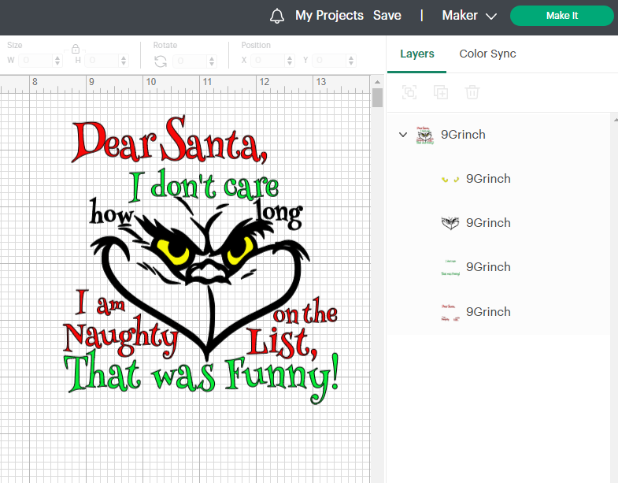Open My Projects
Viewport: 618px width, 483px height.
click(x=329, y=16)
